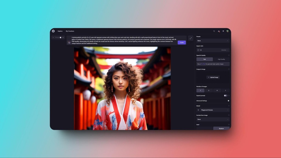The height and width of the screenshot is (158, 281).
Task: Open the Exclude from image dropdown
Action: 213,119
